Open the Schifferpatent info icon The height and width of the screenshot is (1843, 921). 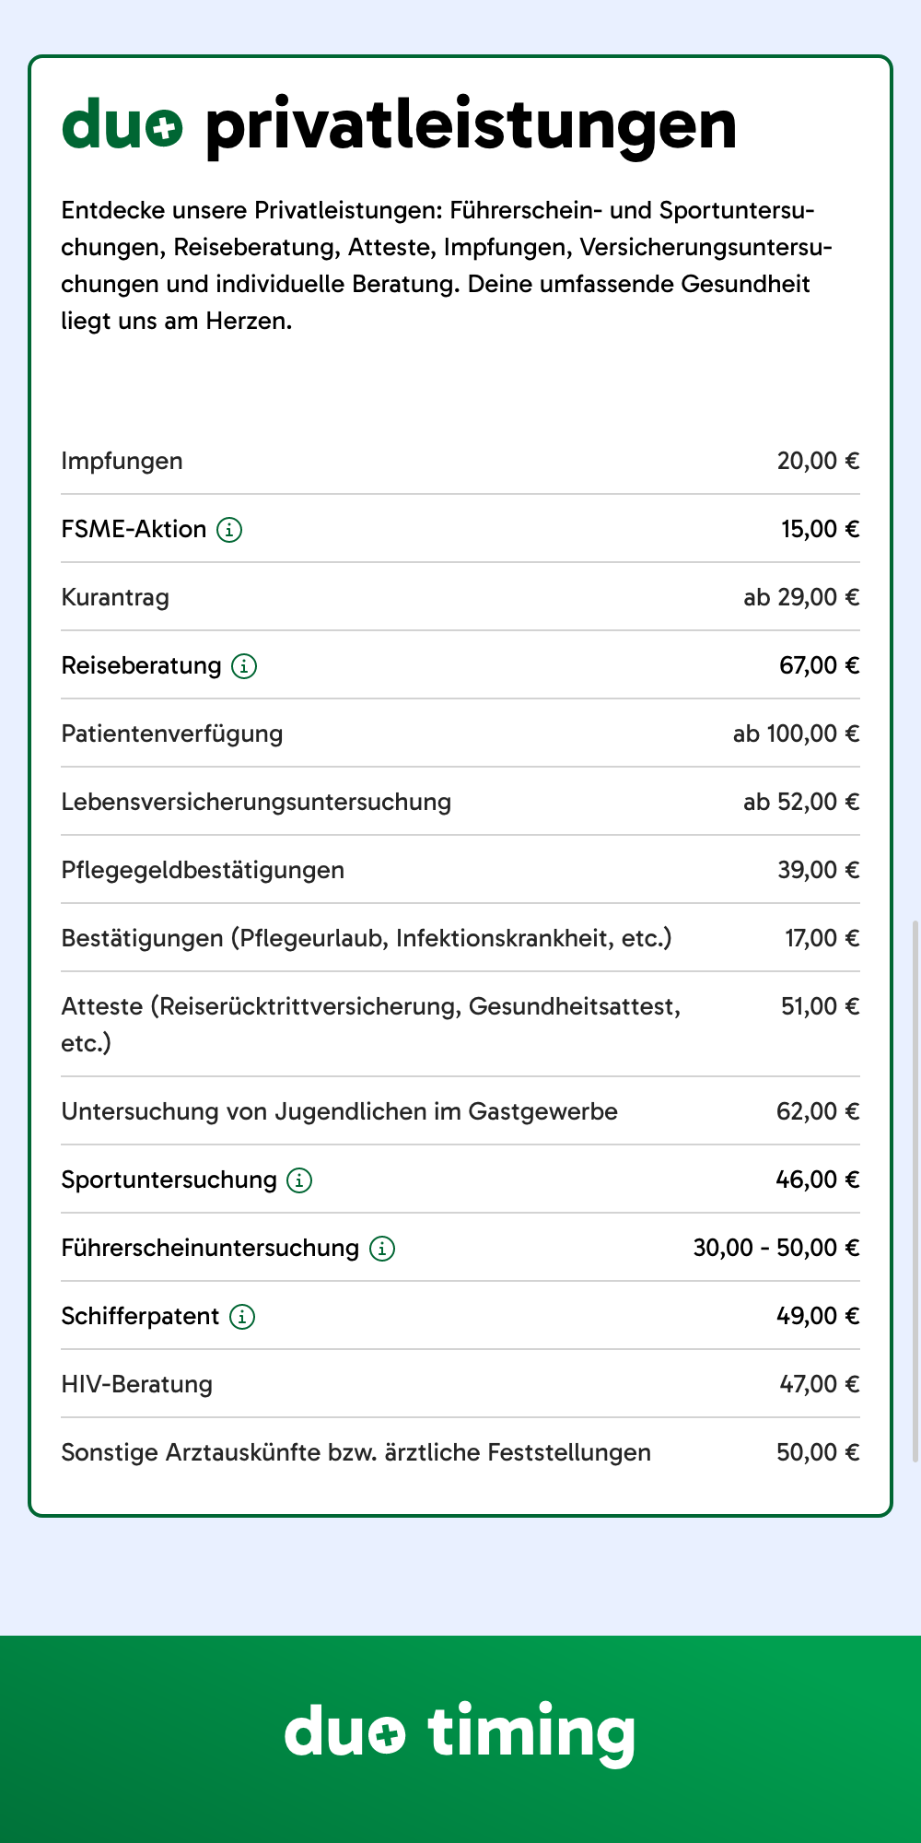point(242,1317)
